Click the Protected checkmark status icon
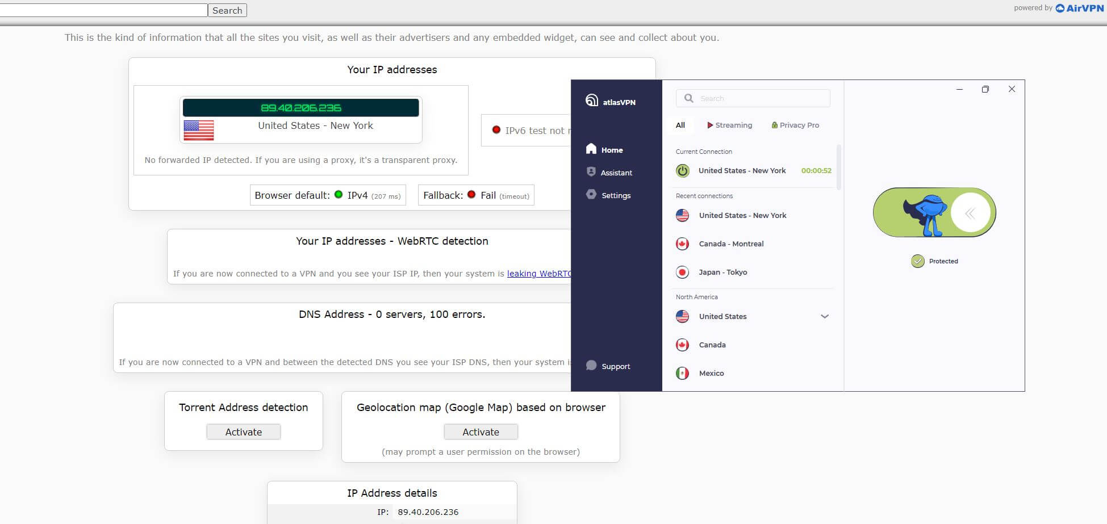The height and width of the screenshot is (524, 1107). point(918,261)
